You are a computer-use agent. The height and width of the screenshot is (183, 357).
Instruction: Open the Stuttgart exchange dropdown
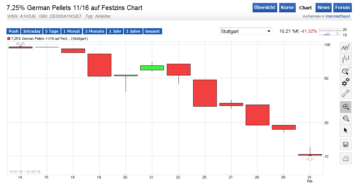pyautogui.click(x=246, y=31)
